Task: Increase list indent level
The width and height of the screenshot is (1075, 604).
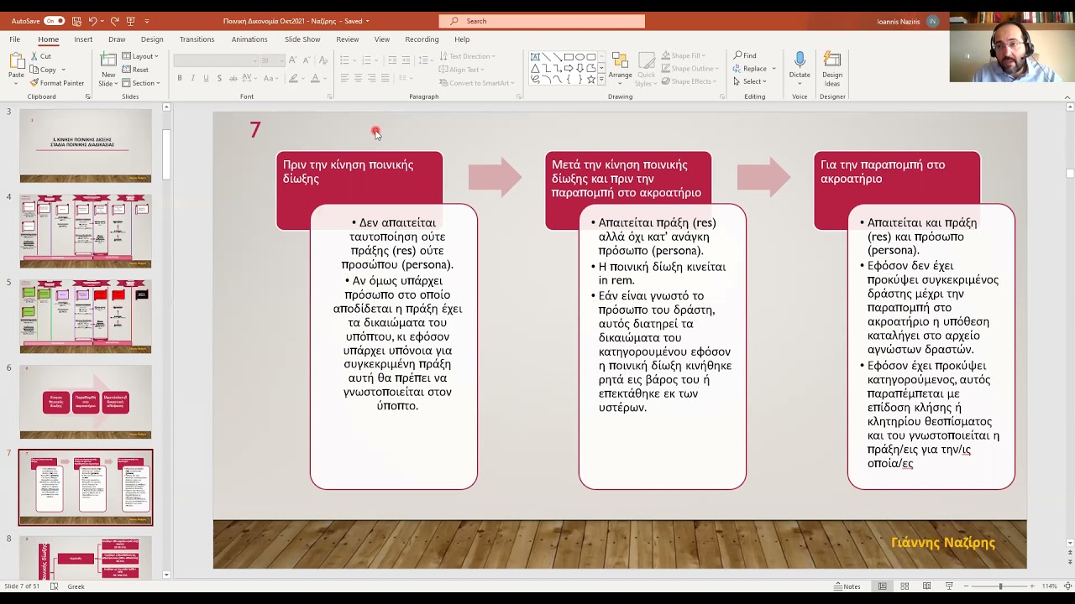Action: pos(406,60)
